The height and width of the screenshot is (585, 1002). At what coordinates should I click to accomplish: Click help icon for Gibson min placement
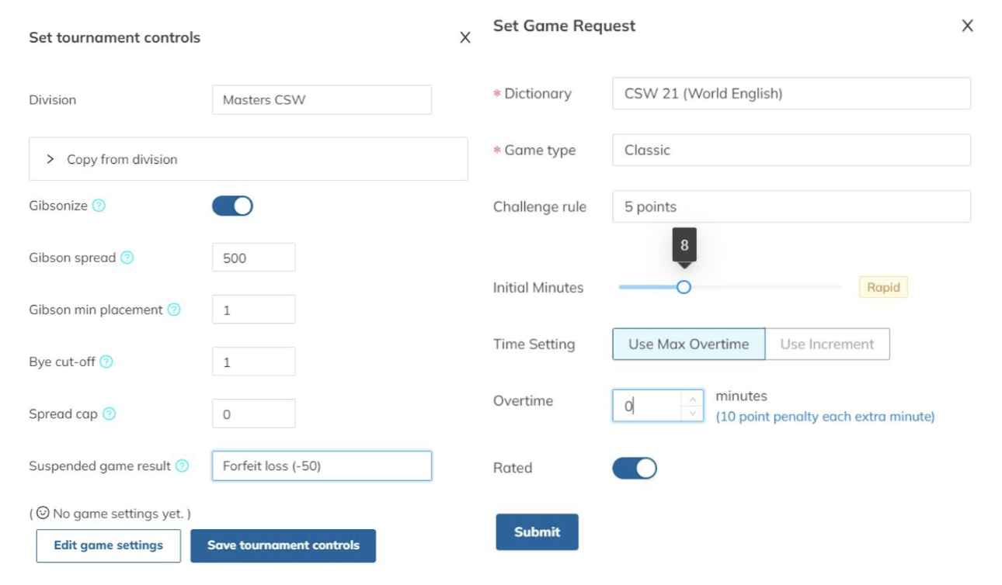[174, 310]
